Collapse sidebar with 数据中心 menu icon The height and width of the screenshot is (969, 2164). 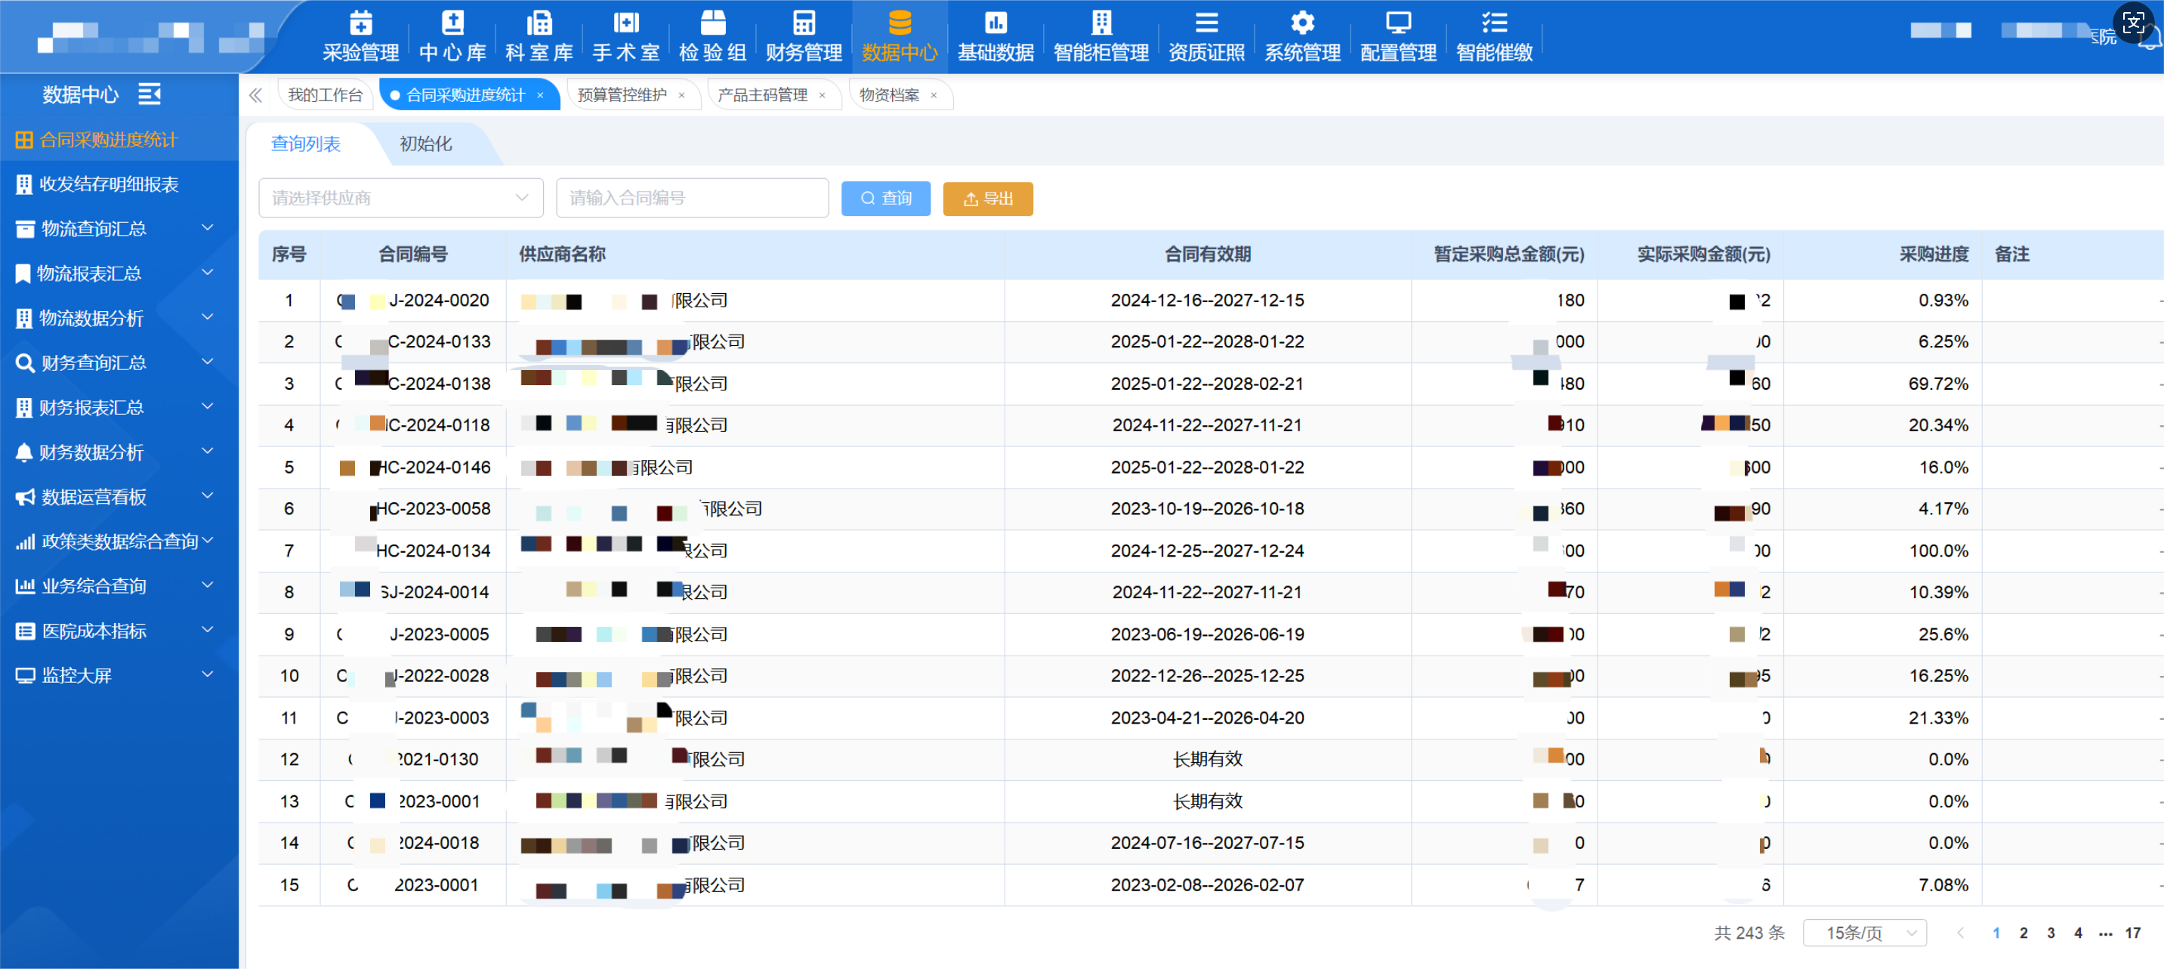click(150, 94)
